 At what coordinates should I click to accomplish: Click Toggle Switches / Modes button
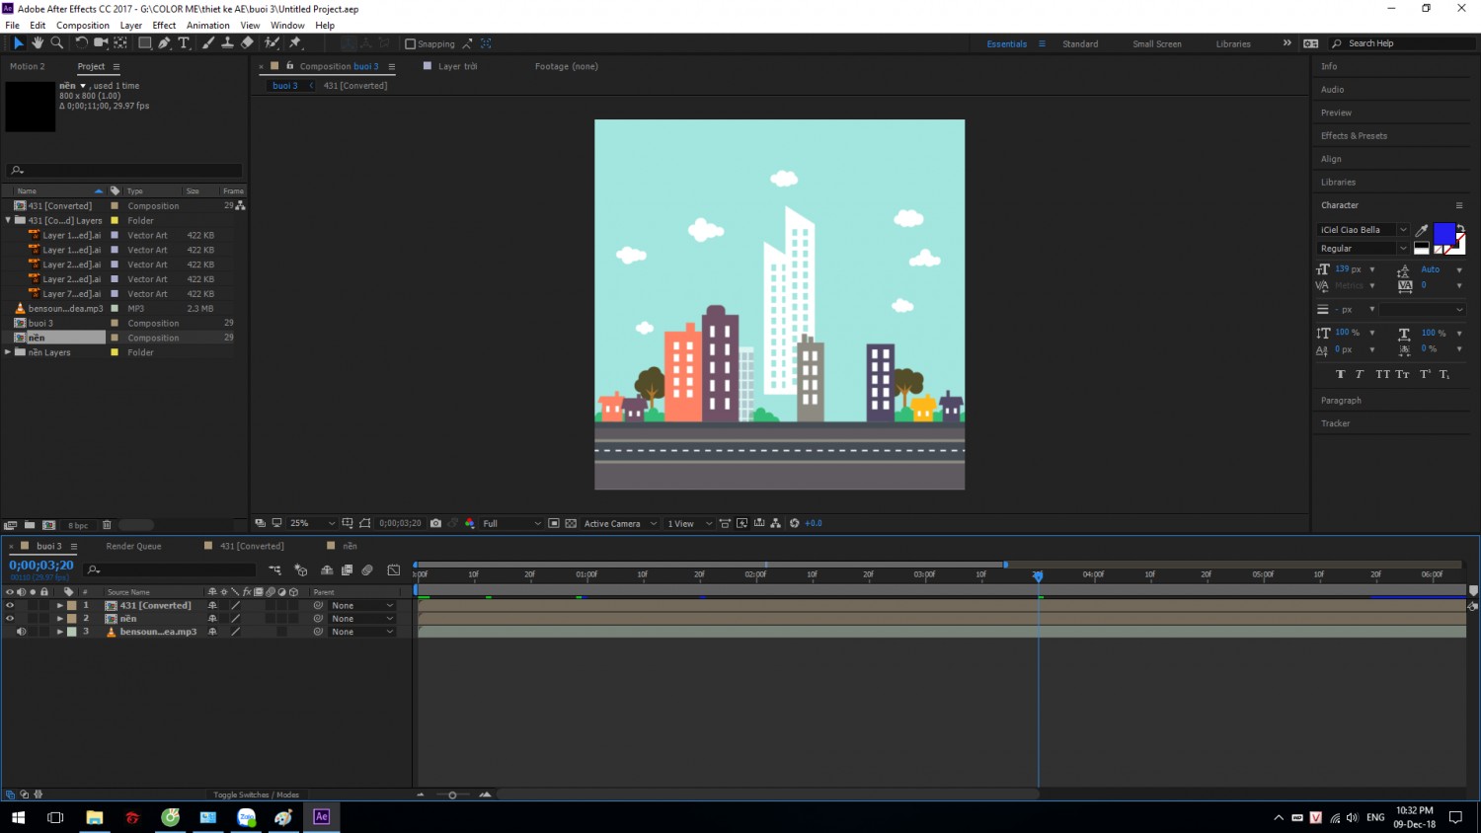tap(256, 795)
